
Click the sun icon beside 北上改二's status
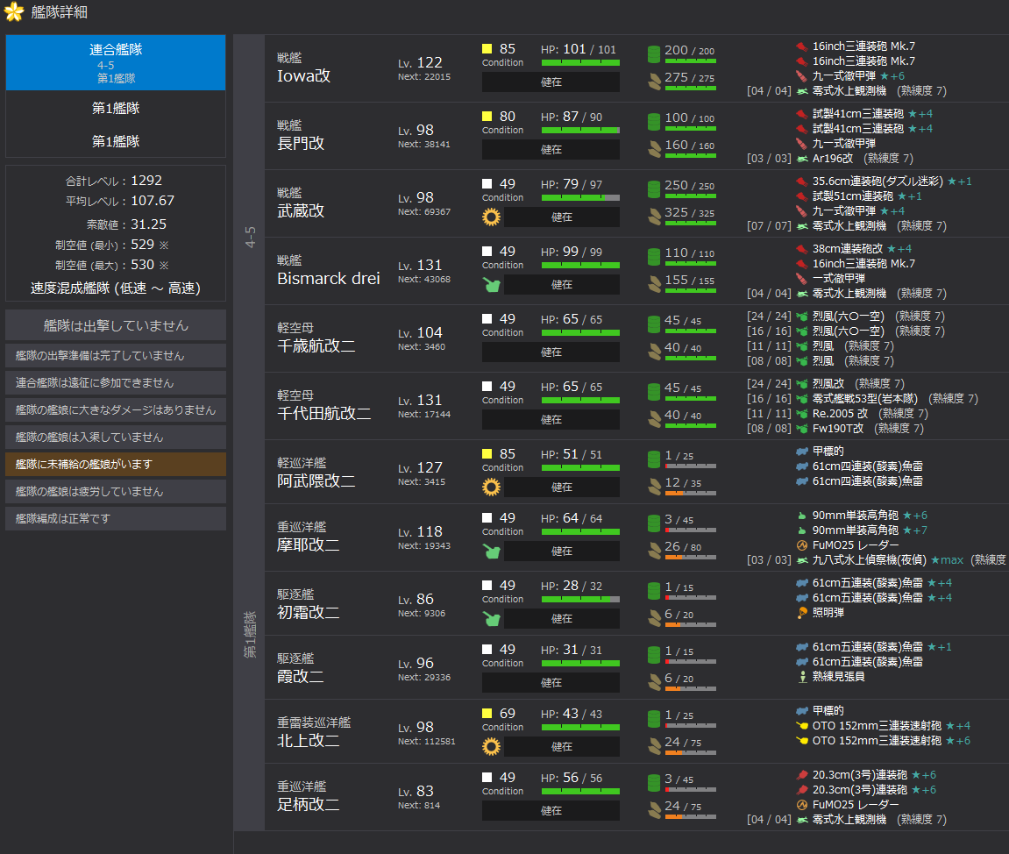pyautogui.click(x=491, y=747)
